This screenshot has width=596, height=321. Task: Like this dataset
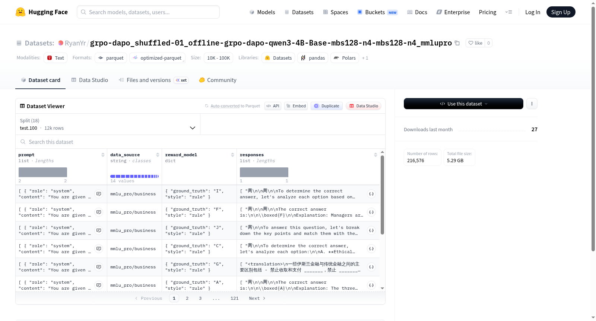pyautogui.click(x=475, y=43)
